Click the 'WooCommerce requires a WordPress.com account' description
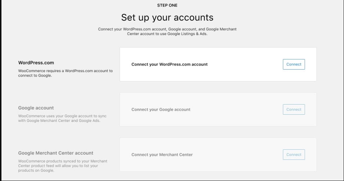 [x=65, y=73]
